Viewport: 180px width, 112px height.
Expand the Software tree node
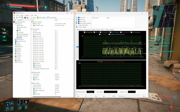(x=14, y=55)
